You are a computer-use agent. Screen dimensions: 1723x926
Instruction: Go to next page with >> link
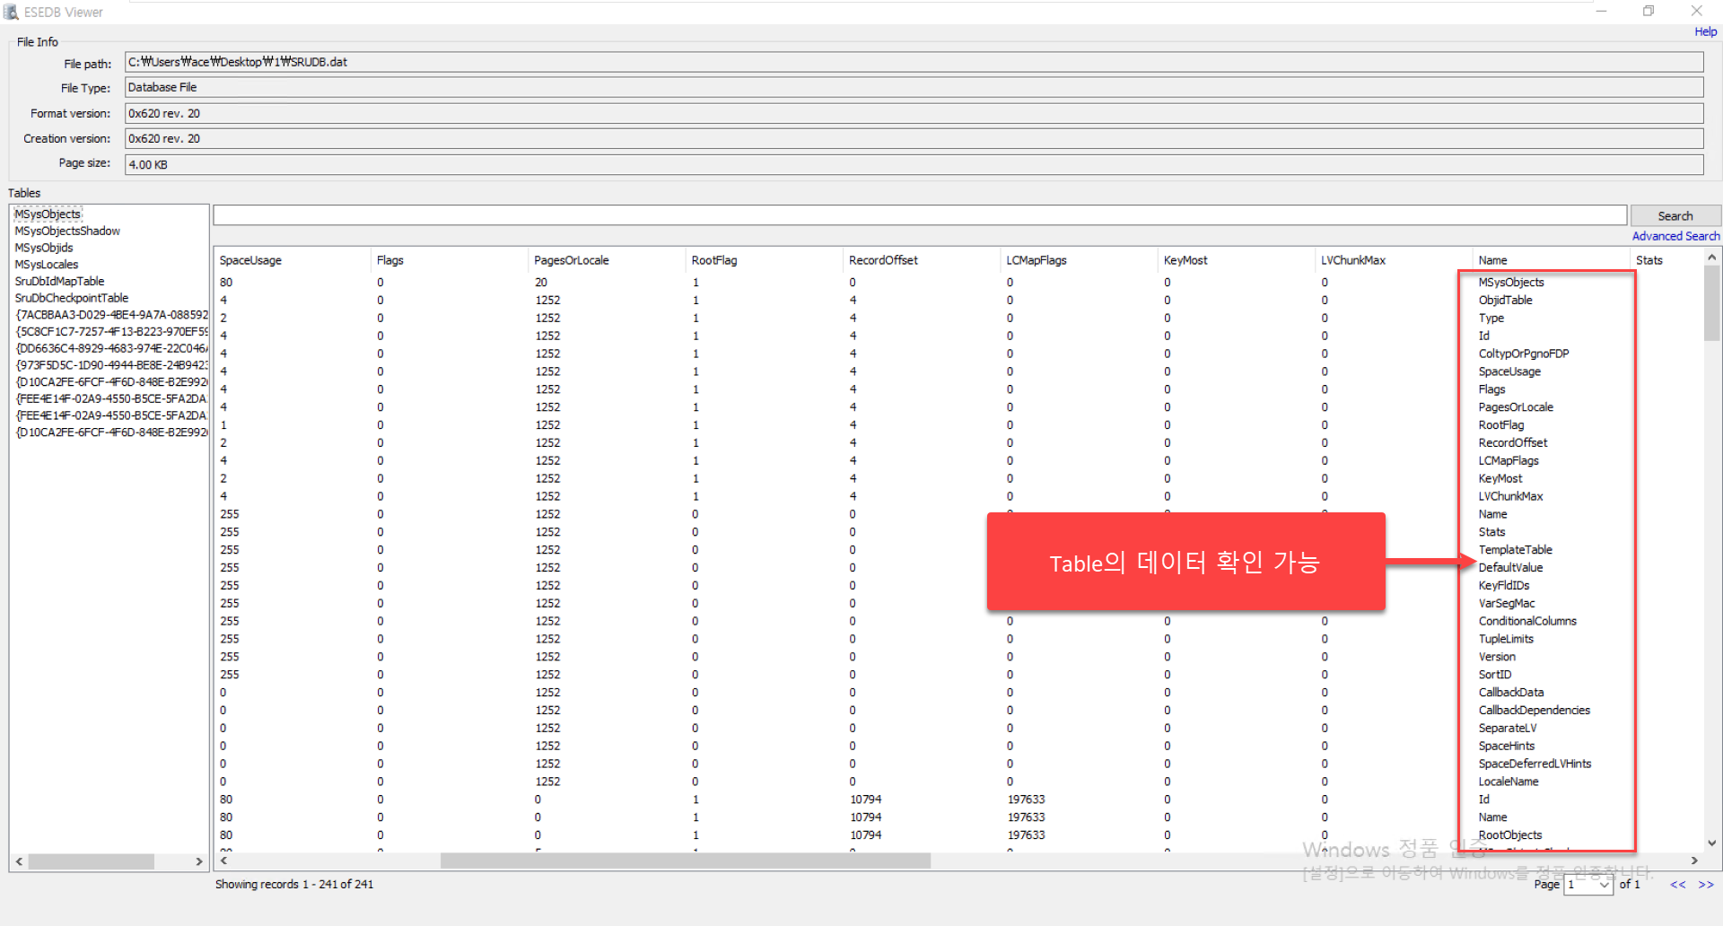coord(1706,885)
